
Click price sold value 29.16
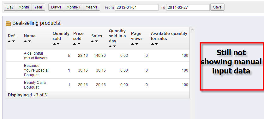[83, 85]
